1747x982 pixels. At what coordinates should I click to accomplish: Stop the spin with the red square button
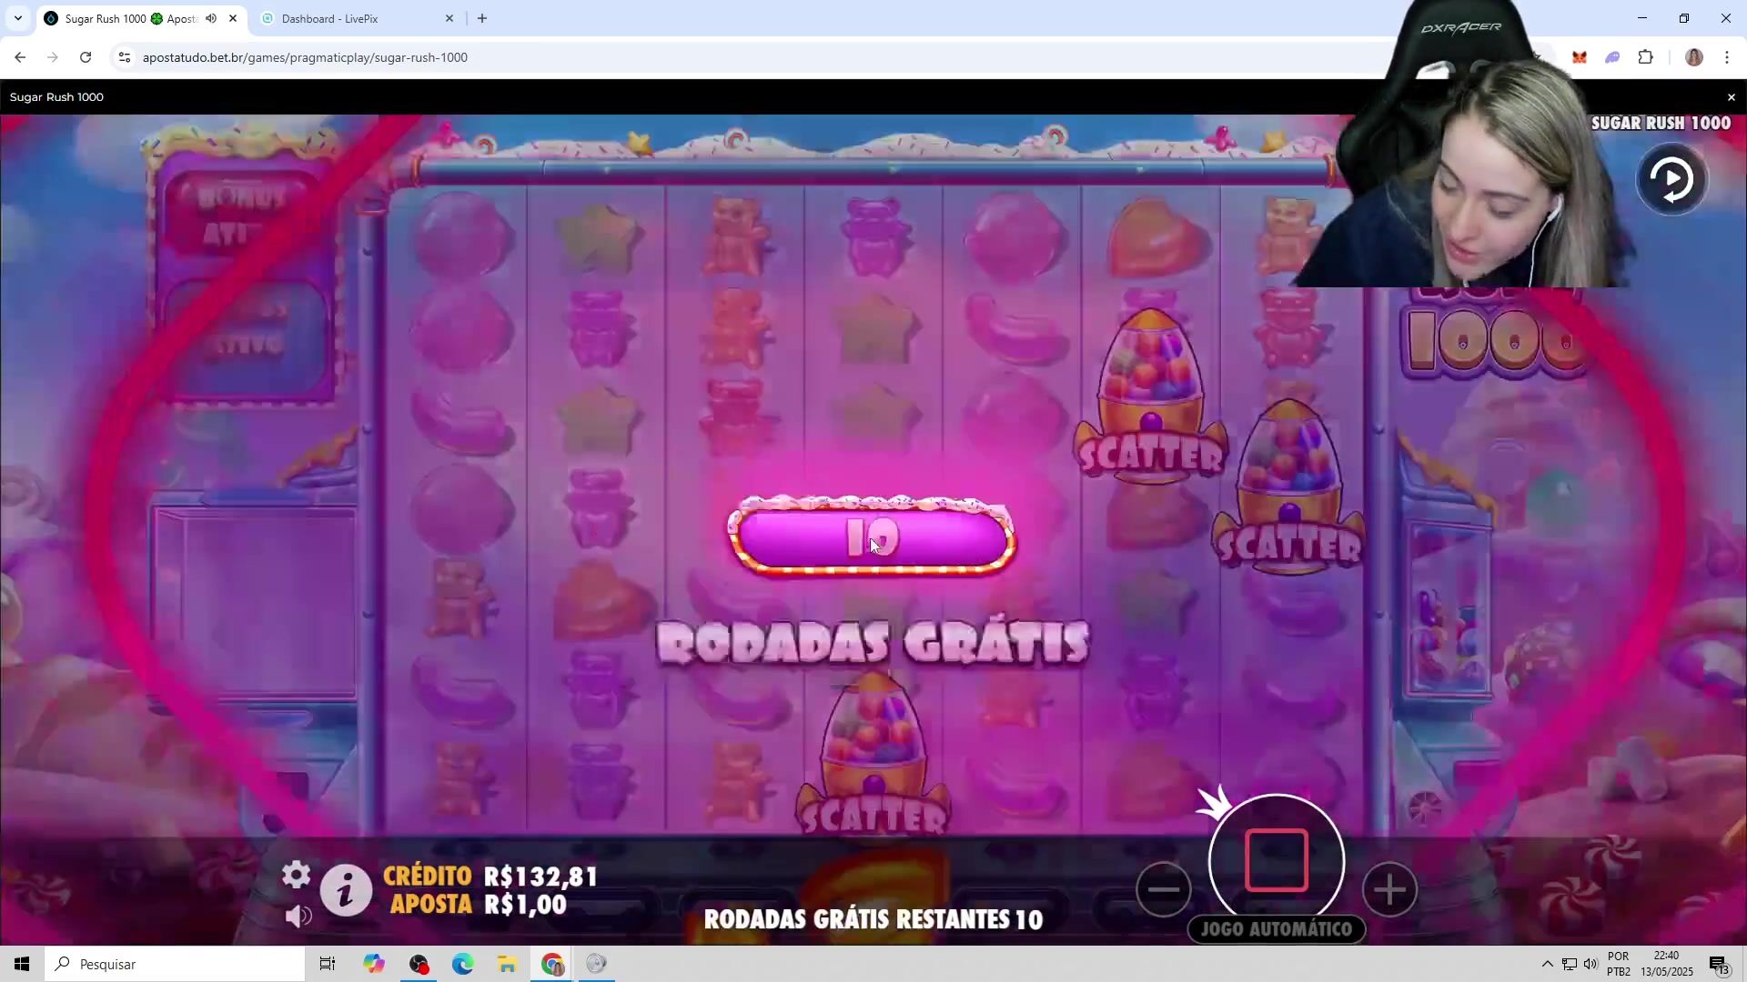tap(1277, 860)
